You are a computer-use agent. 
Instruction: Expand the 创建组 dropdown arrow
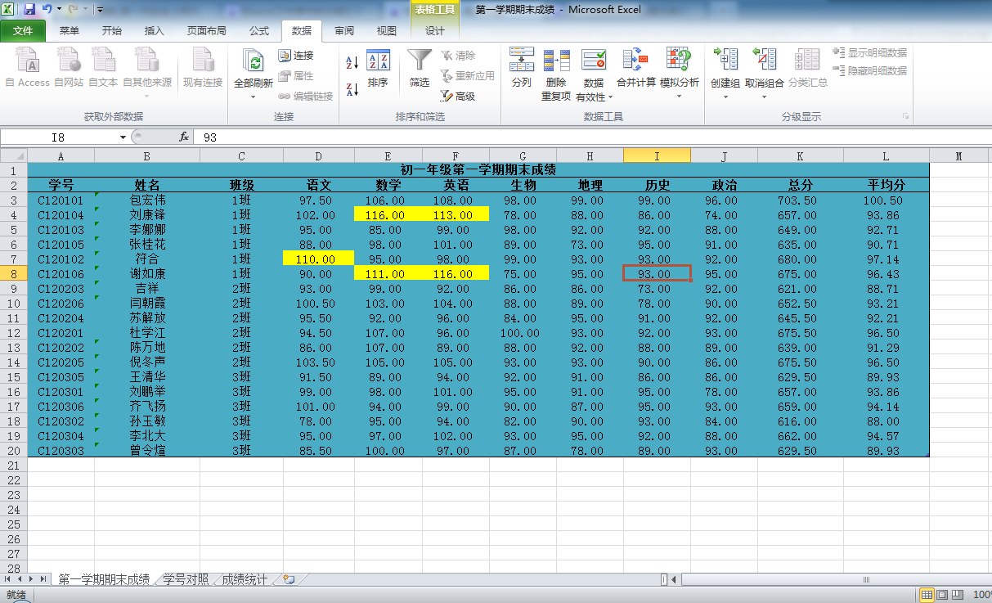(725, 97)
